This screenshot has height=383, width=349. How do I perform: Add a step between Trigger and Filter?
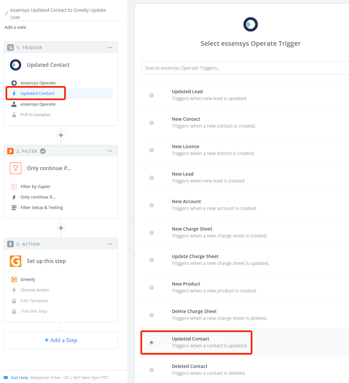coord(61,135)
